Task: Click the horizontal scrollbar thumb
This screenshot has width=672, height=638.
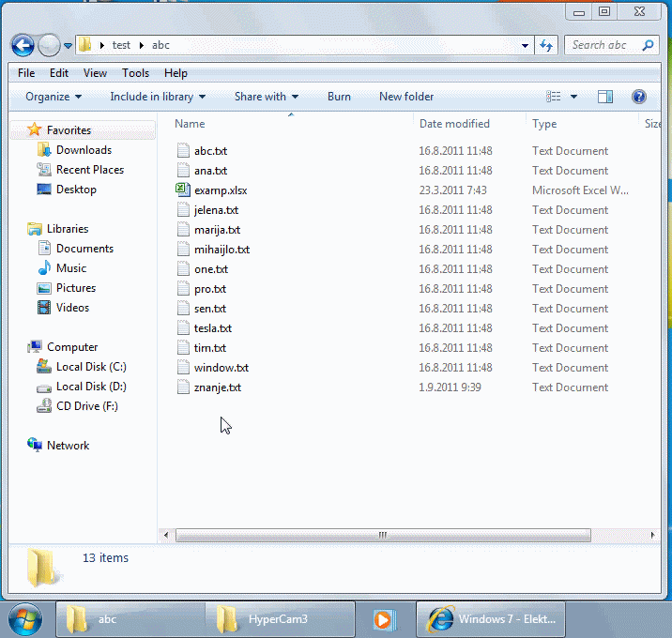Action: pyautogui.click(x=383, y=535)
